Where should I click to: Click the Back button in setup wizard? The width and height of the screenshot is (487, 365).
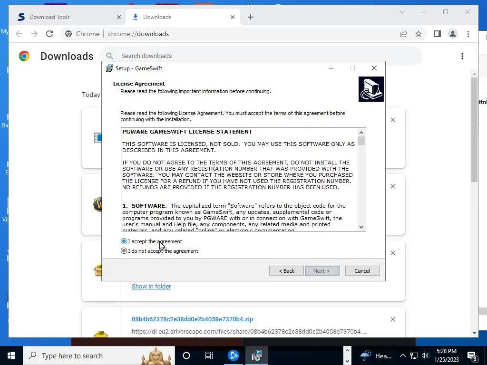[x=286, y=270]
